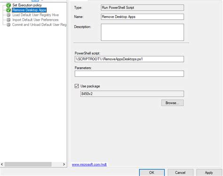The height and width of the screenshot is (176, 223).
Task: Click the Use package label text
Action: pyautogui.click(x=90, y=86)
